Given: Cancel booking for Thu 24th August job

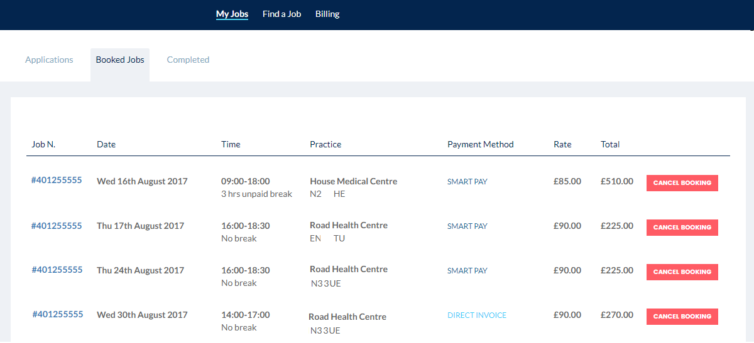Looking at the screenshot, I should (682, 272).
